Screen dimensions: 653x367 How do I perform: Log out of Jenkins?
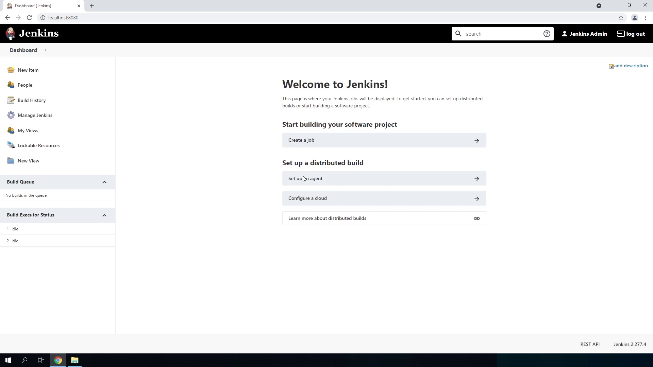[631, 34]
